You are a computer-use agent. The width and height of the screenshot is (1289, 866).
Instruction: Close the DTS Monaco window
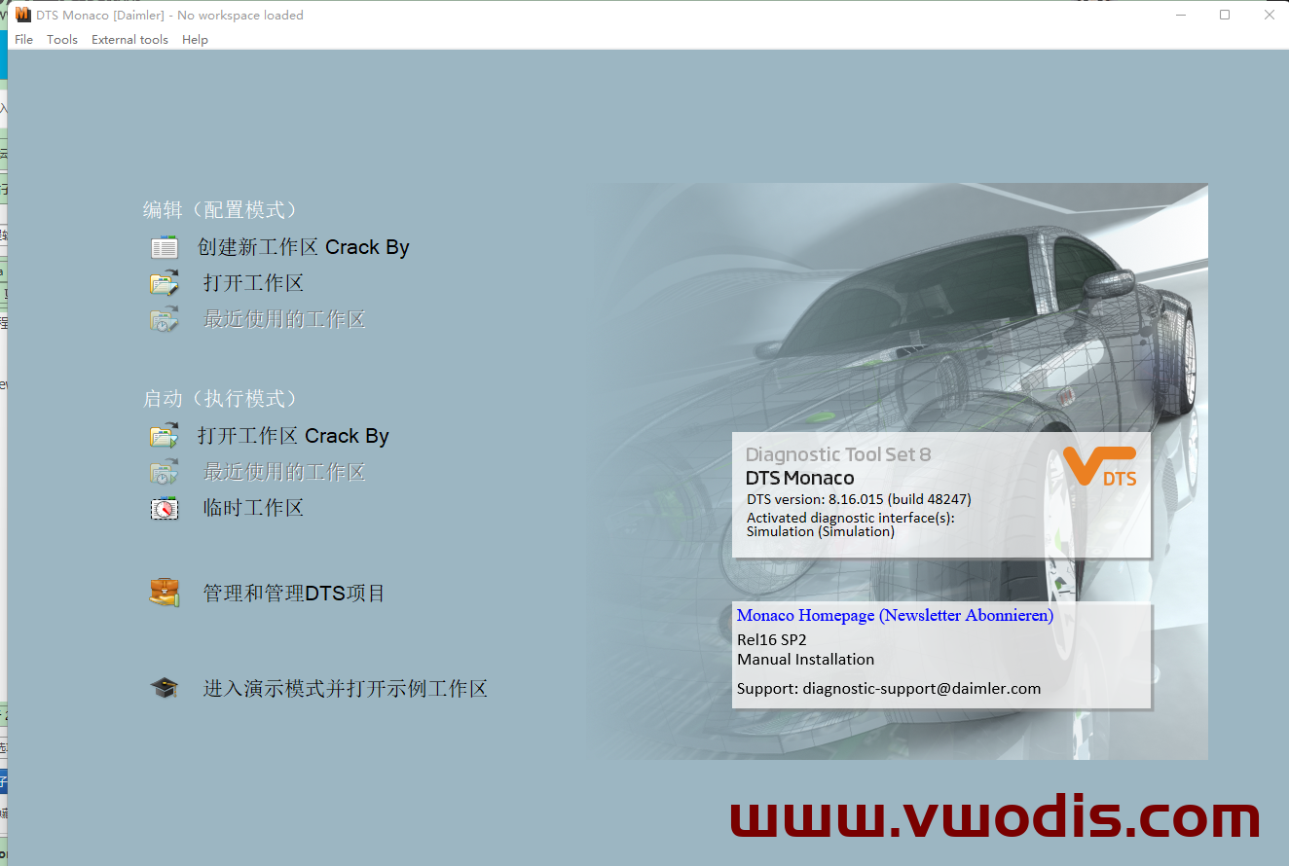click(x=1269, y=15)
